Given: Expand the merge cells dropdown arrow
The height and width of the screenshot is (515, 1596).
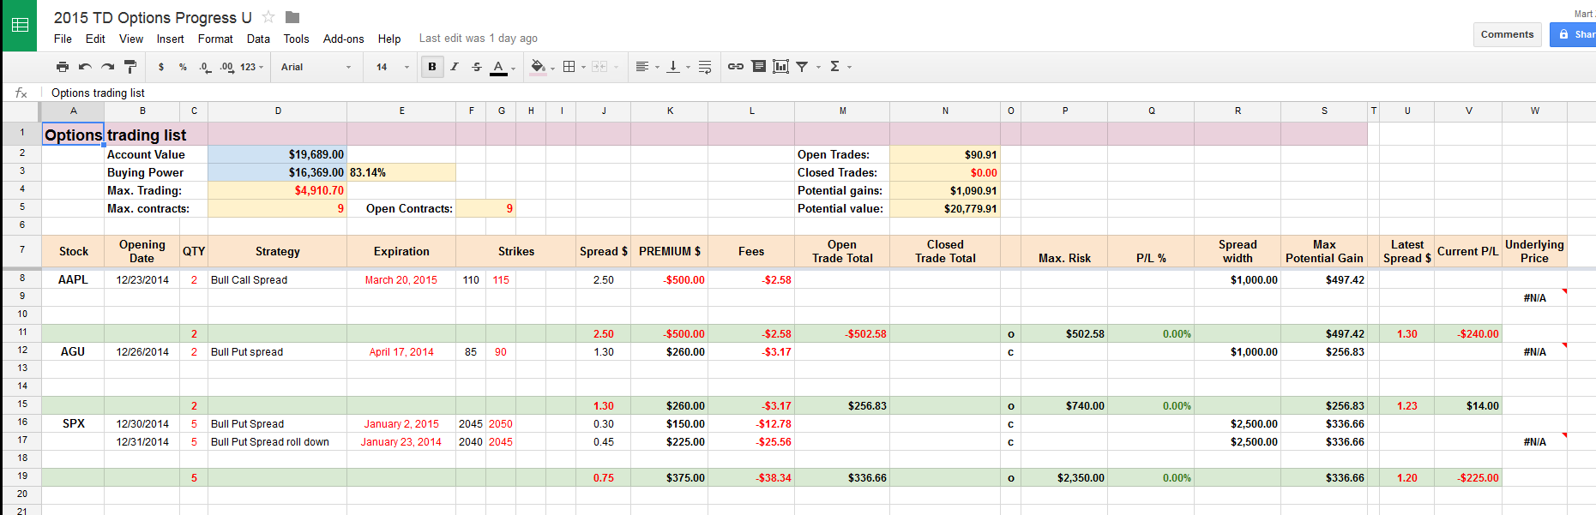Looking at the screenshot, I should click(x=616, y=67).
